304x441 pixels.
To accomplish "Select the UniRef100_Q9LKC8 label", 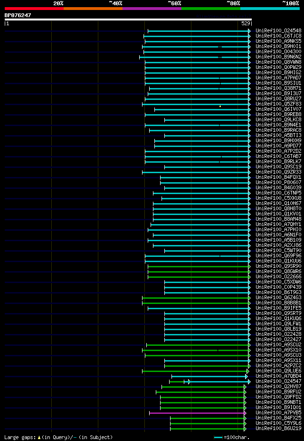I will (278, 120).
